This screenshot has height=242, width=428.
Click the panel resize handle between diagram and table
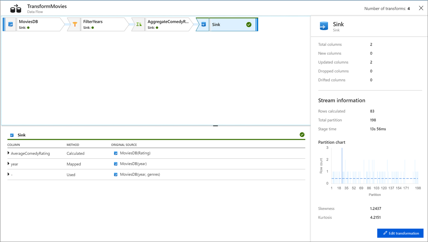pos(215,125)
